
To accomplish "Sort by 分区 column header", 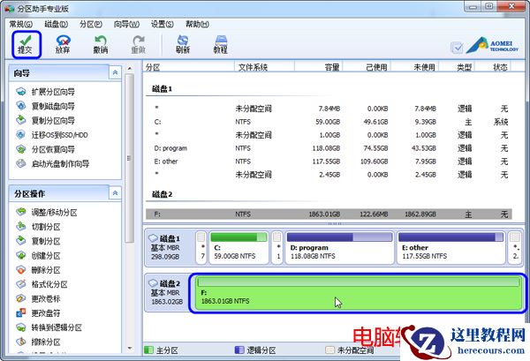I will tap(189, 67).
